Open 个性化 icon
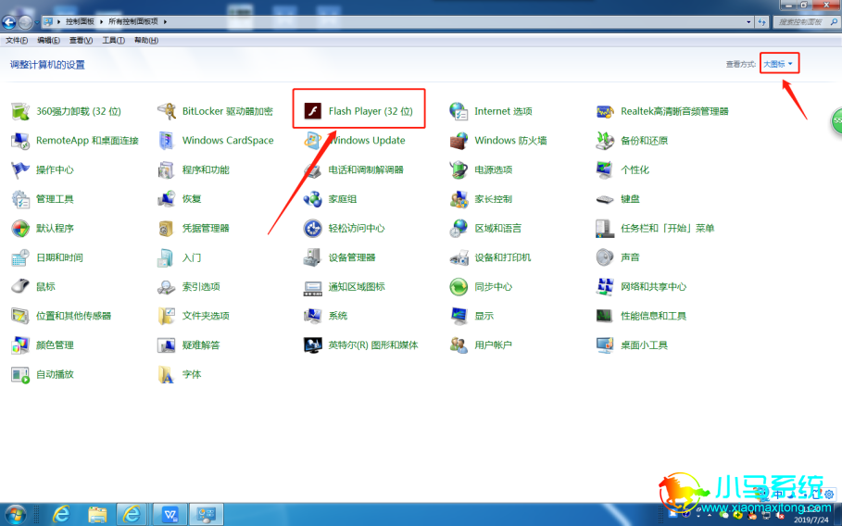842x526 pixels. tap(605, 169)
